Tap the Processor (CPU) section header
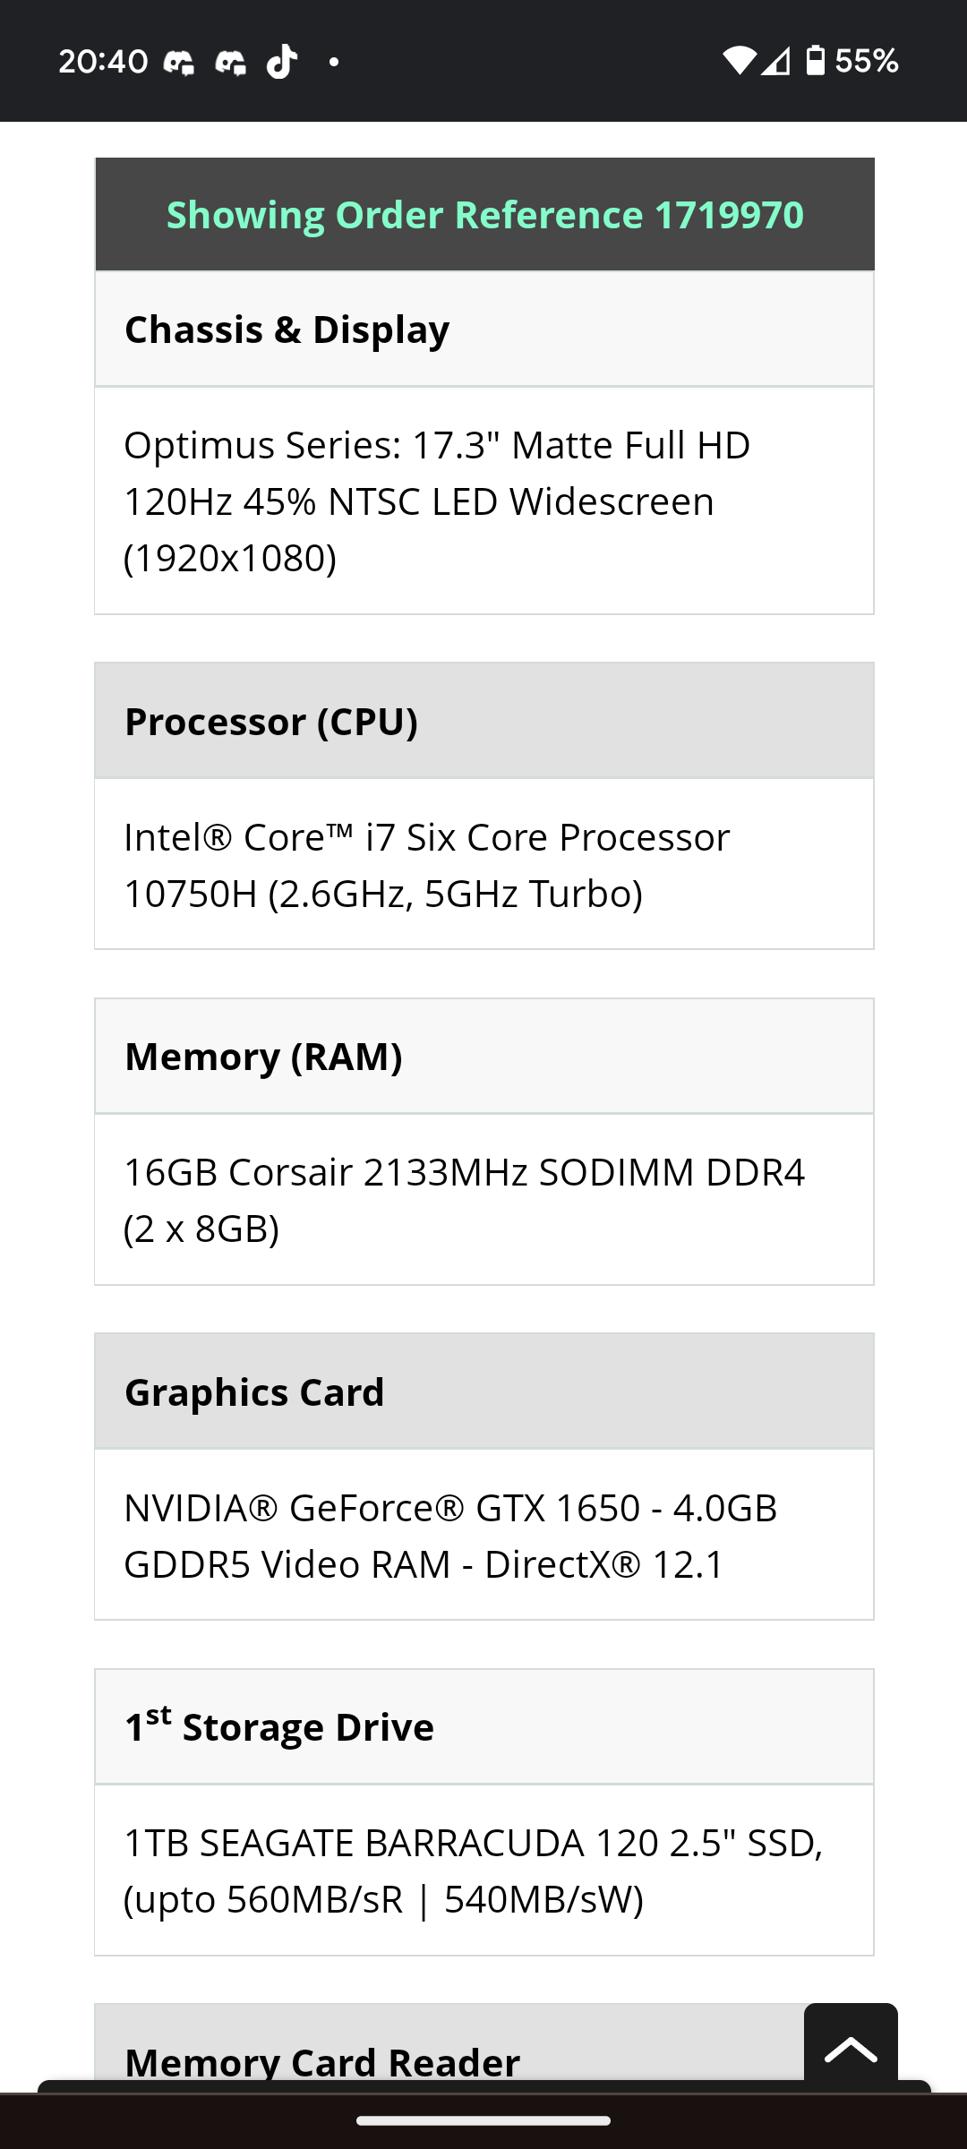Image resolution: width=967 pixels, height=2149 pixels. click(x=484, y=721)
